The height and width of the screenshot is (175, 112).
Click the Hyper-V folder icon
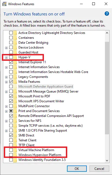pyautogui.click(x=15, y=57)
